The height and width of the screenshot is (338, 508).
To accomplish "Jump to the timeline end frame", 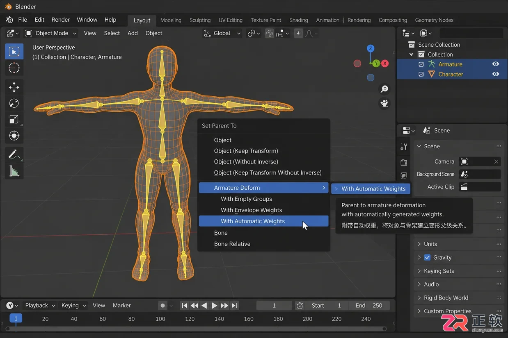I will [234, 306].
